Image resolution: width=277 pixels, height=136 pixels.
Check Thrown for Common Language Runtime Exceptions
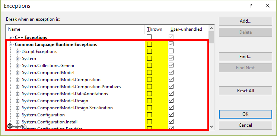(x=149, y=44)
